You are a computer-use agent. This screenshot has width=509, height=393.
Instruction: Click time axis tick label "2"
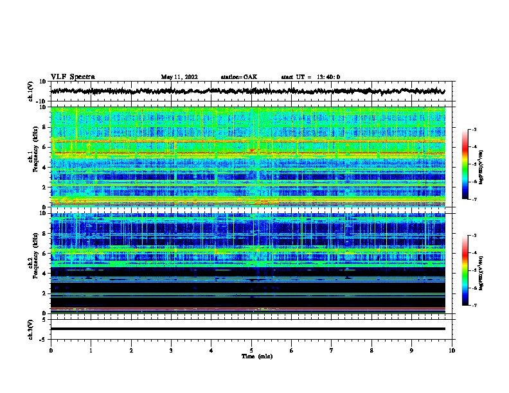coord(131,351)
